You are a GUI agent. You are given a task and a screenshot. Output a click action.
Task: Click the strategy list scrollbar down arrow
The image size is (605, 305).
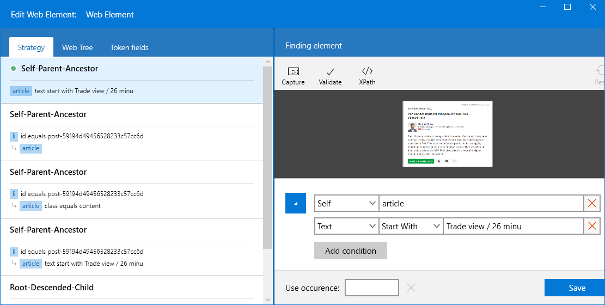(x=267, y=299)
